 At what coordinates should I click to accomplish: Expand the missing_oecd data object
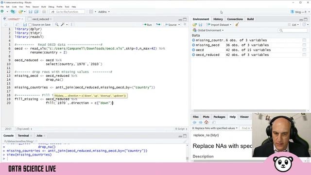[193, 45]
